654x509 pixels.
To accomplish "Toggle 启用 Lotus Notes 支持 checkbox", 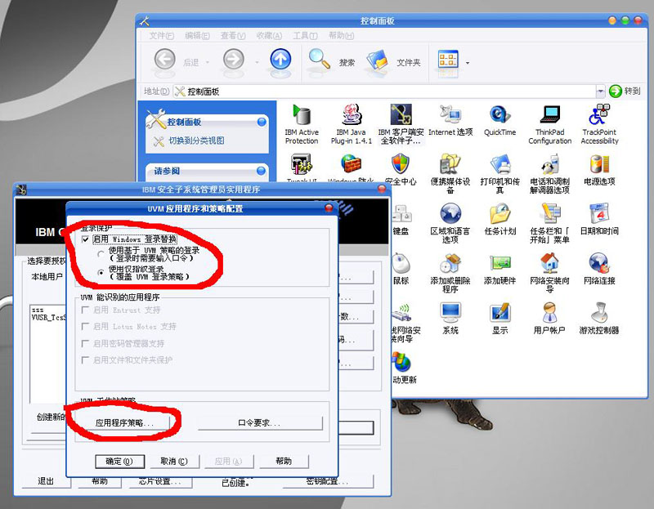I will click(x=86, y=326).
